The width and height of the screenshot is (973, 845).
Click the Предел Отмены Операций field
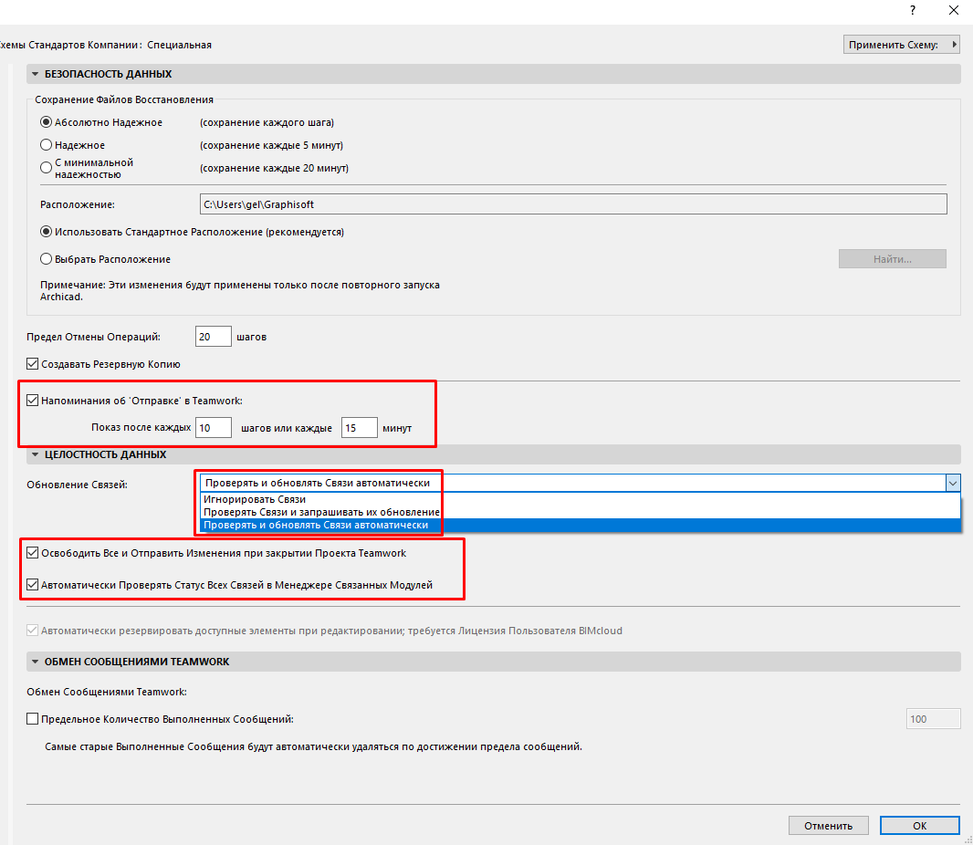pos(214,337)
